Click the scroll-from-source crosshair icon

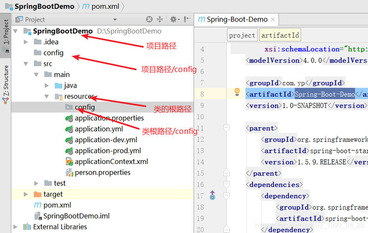[149, 19]
